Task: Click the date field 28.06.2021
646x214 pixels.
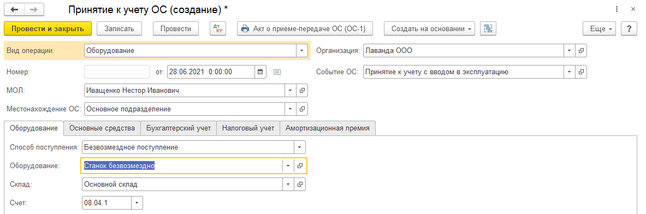Action: 211,72
